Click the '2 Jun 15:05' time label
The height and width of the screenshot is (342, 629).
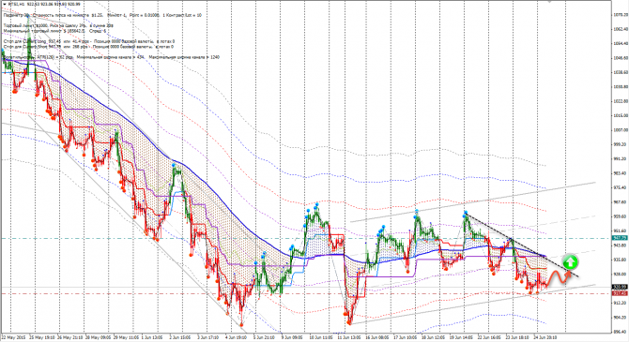pos(181,337)
